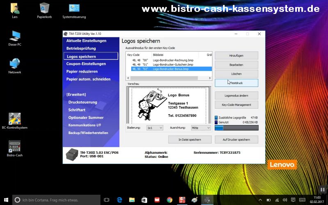Open the BC-Kontrollsystem desktop shortcut
This screenshot has width=328, height=205.
point(15,121)
